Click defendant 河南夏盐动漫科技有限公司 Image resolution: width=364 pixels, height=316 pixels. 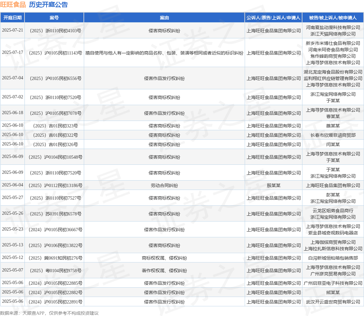[x=333, y=27]
